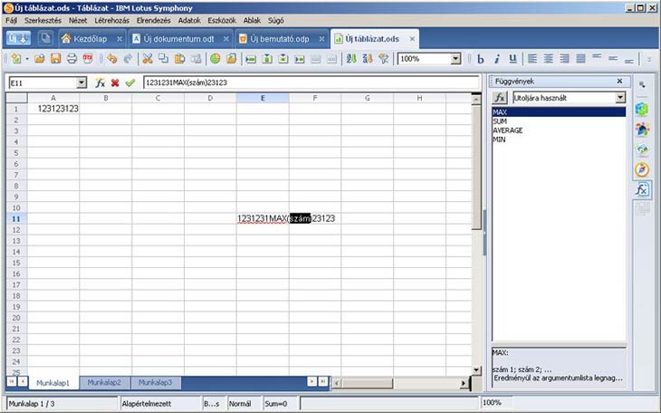
Task: Select the SUM function in the list
Action: click(500, 121)
